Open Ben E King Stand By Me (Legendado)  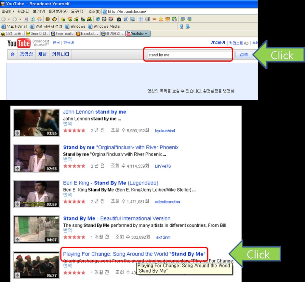111,183
